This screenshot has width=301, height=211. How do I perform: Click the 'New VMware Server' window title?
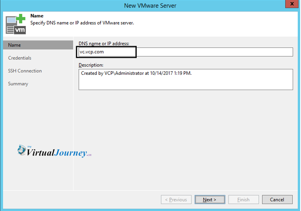pos(150,6)
